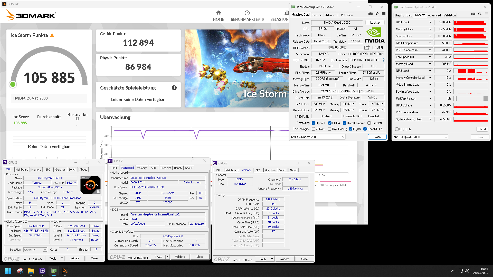Open info icon beside Geschätzte Spieleleistung
The height and width of the screenshot is (277, 493).
174,88
